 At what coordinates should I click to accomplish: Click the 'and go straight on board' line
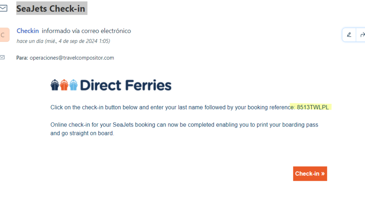tap(82, 134)
